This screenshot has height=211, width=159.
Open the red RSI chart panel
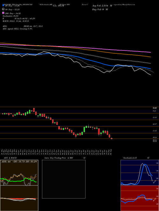pos(140,198)
